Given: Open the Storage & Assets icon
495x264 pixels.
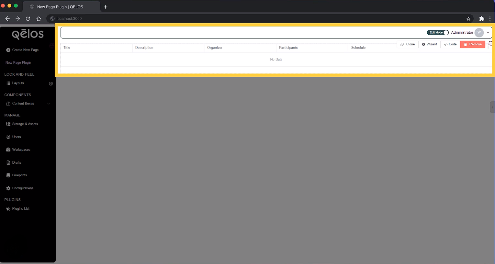Looking at the screenshot, I should (8, 124).
